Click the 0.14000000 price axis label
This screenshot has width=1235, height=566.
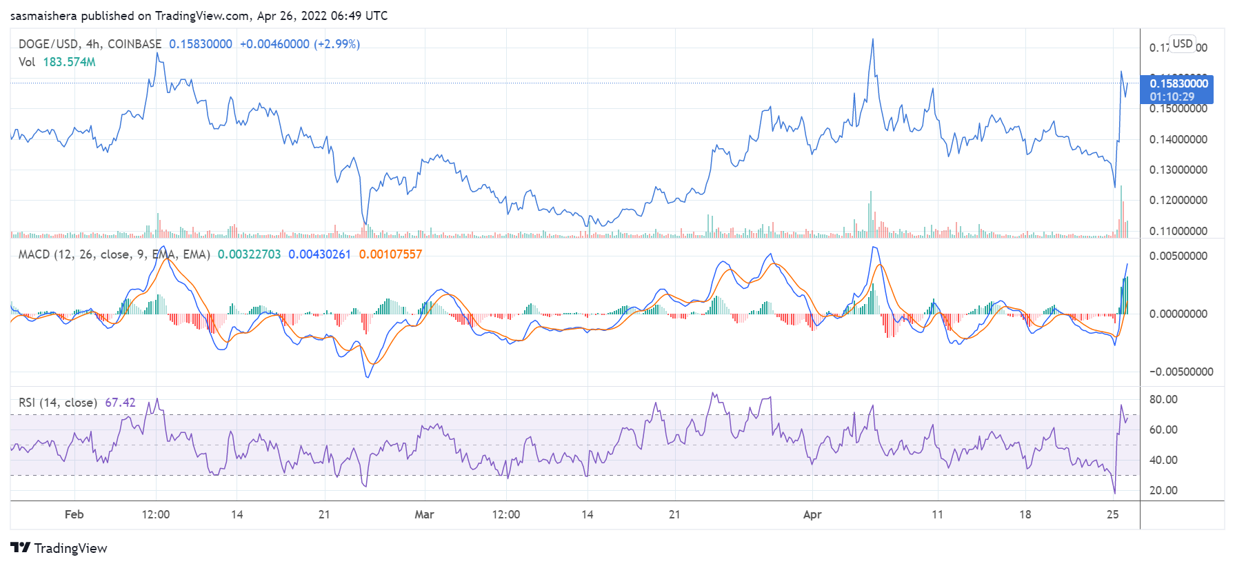[1178, 139]
